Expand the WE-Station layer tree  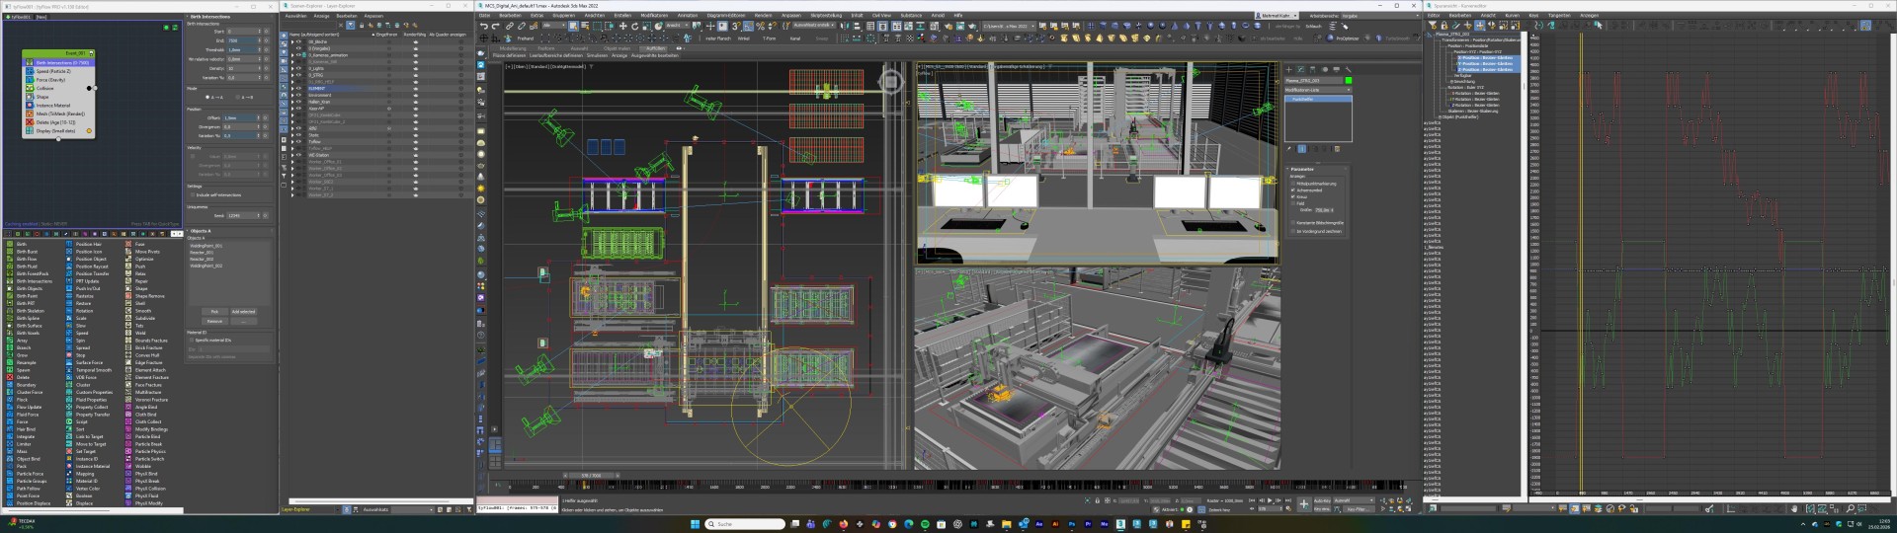(292, 155)
